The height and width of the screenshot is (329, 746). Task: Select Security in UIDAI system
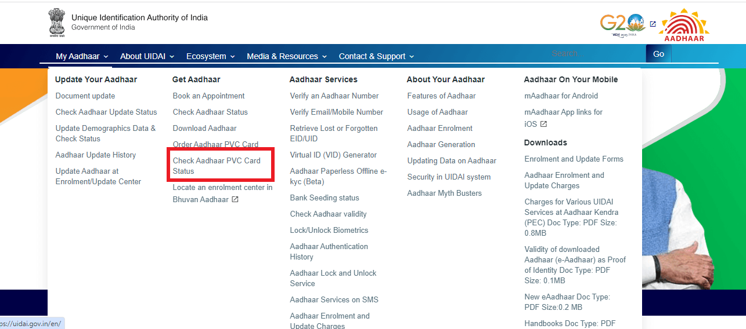tap(449, 177)
